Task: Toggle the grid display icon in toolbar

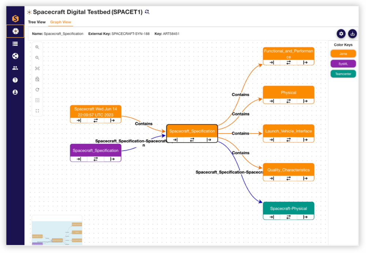Action: click(x=37, y=100)
